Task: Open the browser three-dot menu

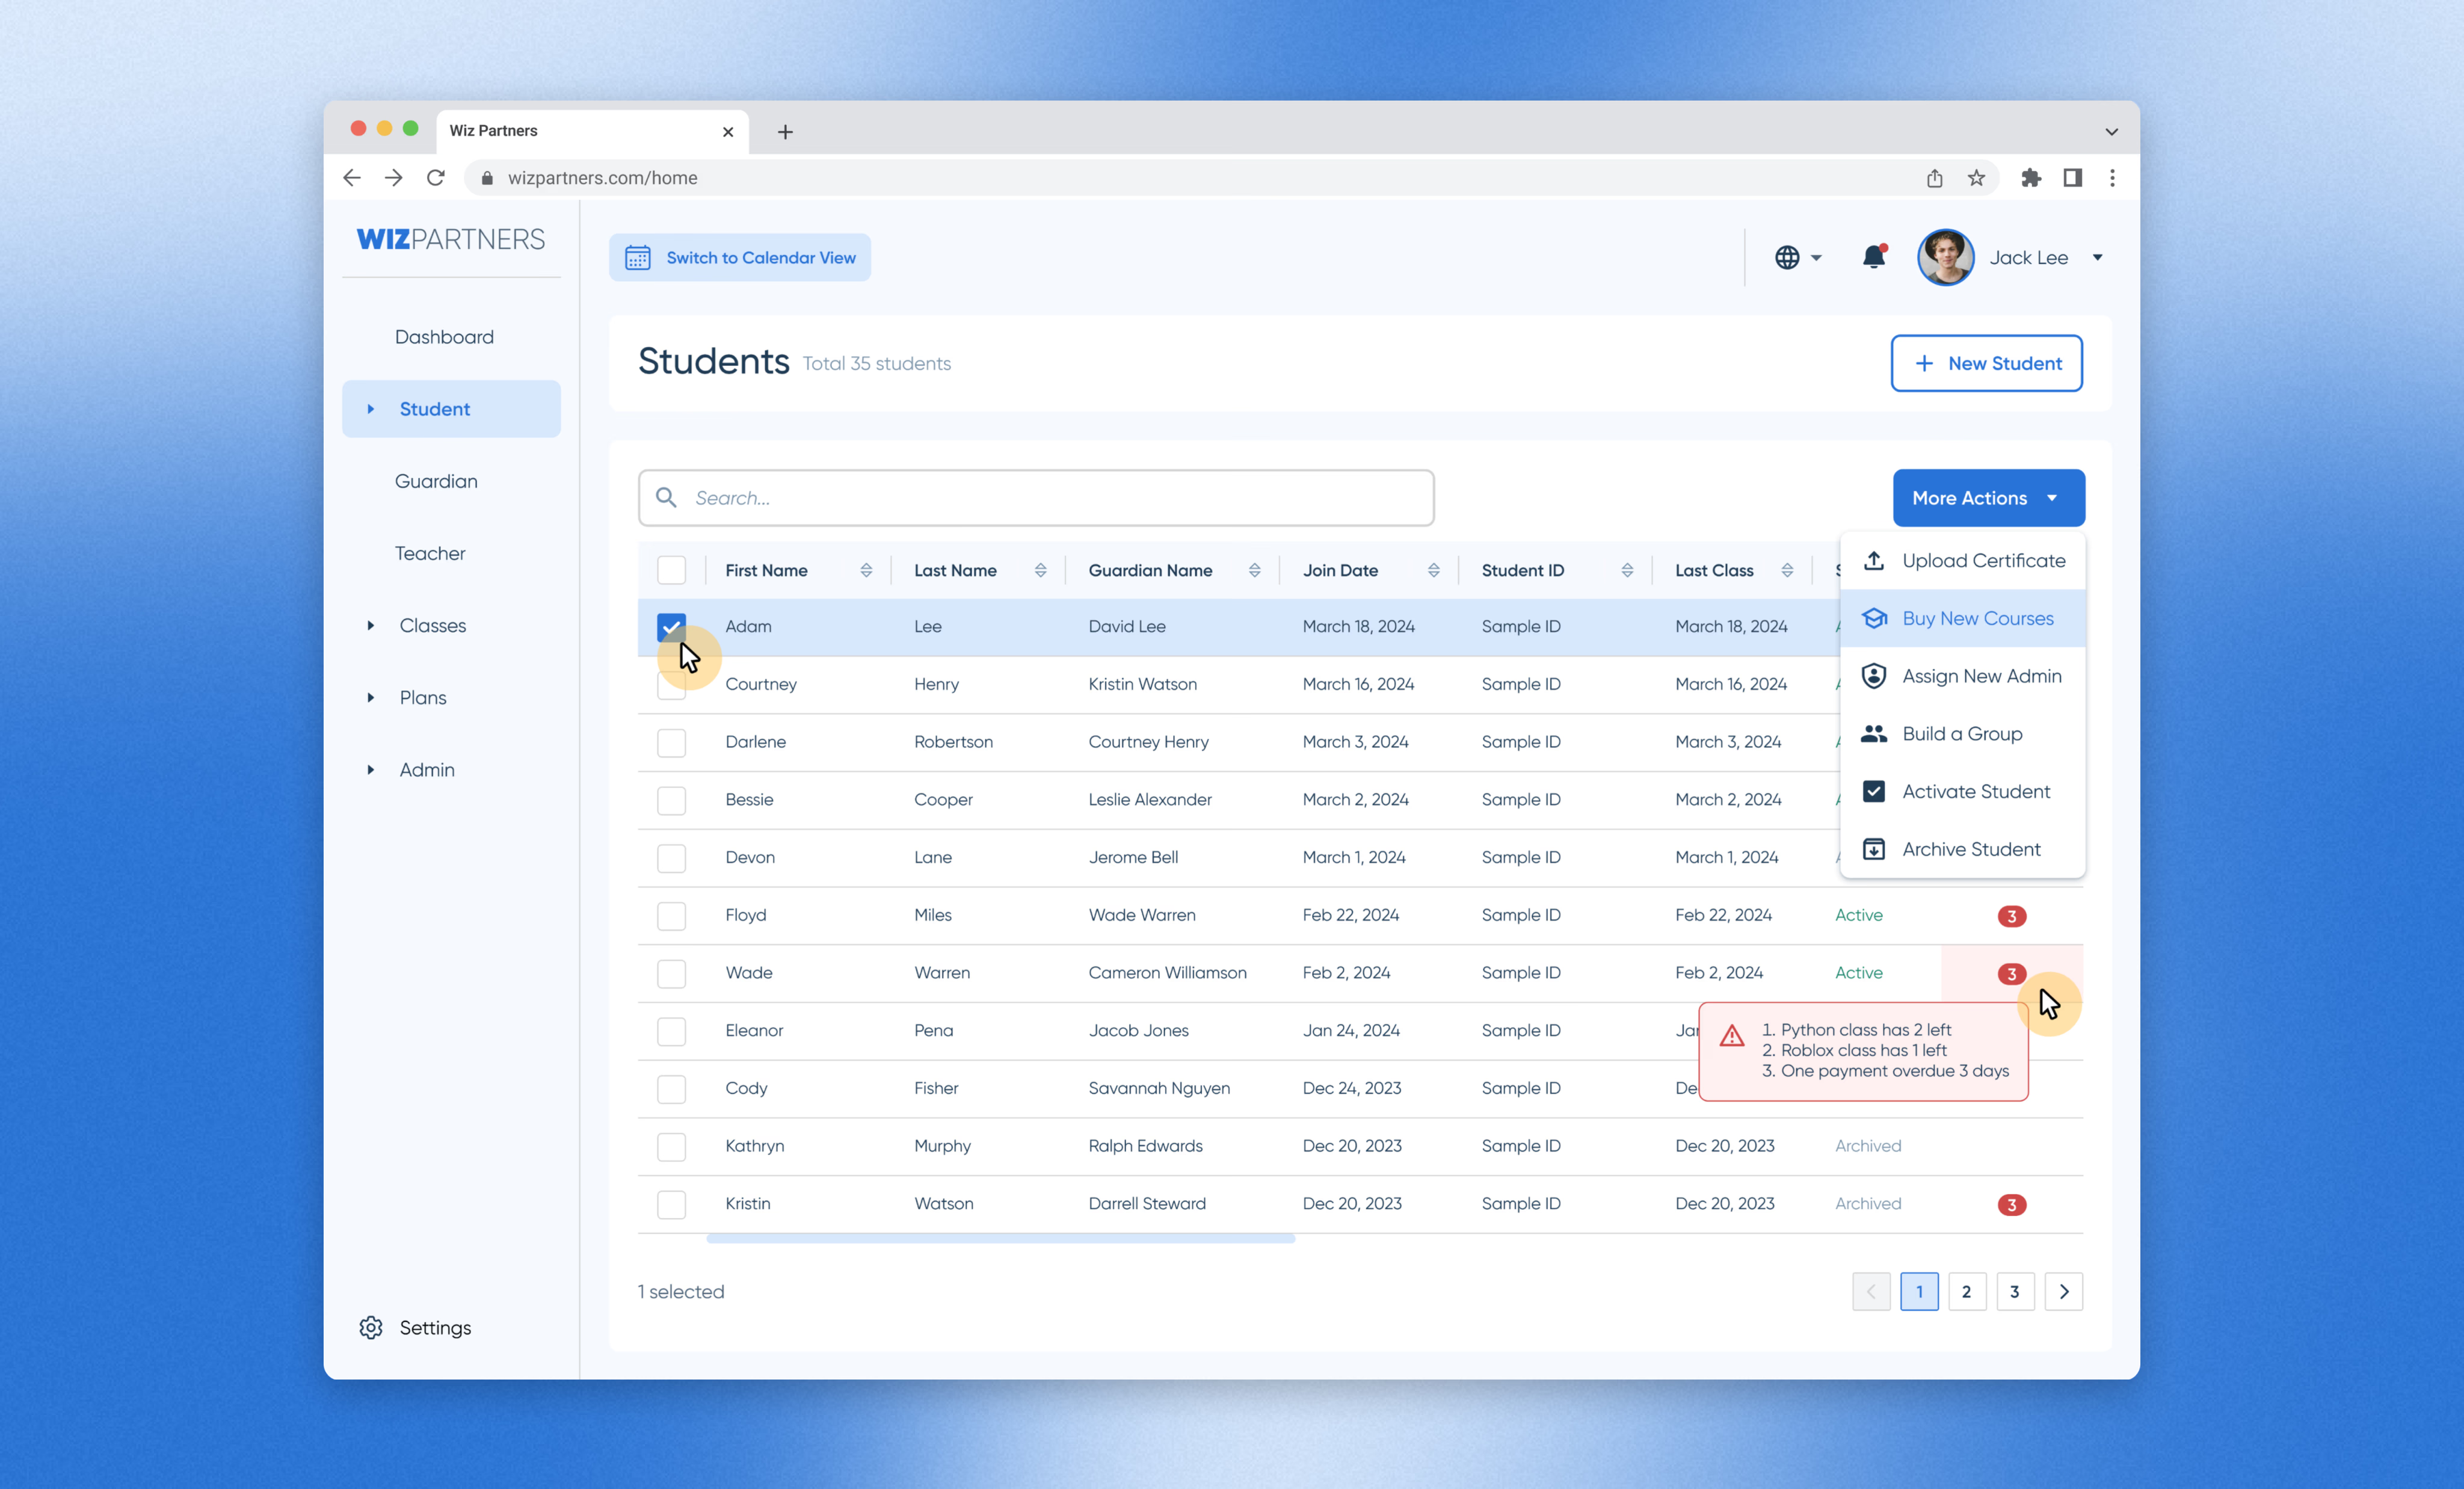Action: pos(2112,177)
